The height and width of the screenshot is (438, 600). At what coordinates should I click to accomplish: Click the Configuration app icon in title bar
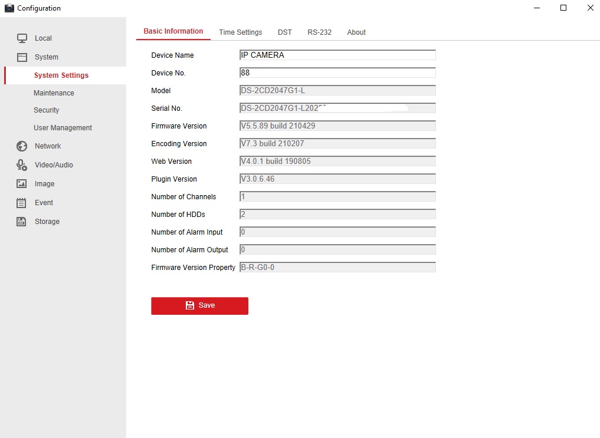click(9, 8)
